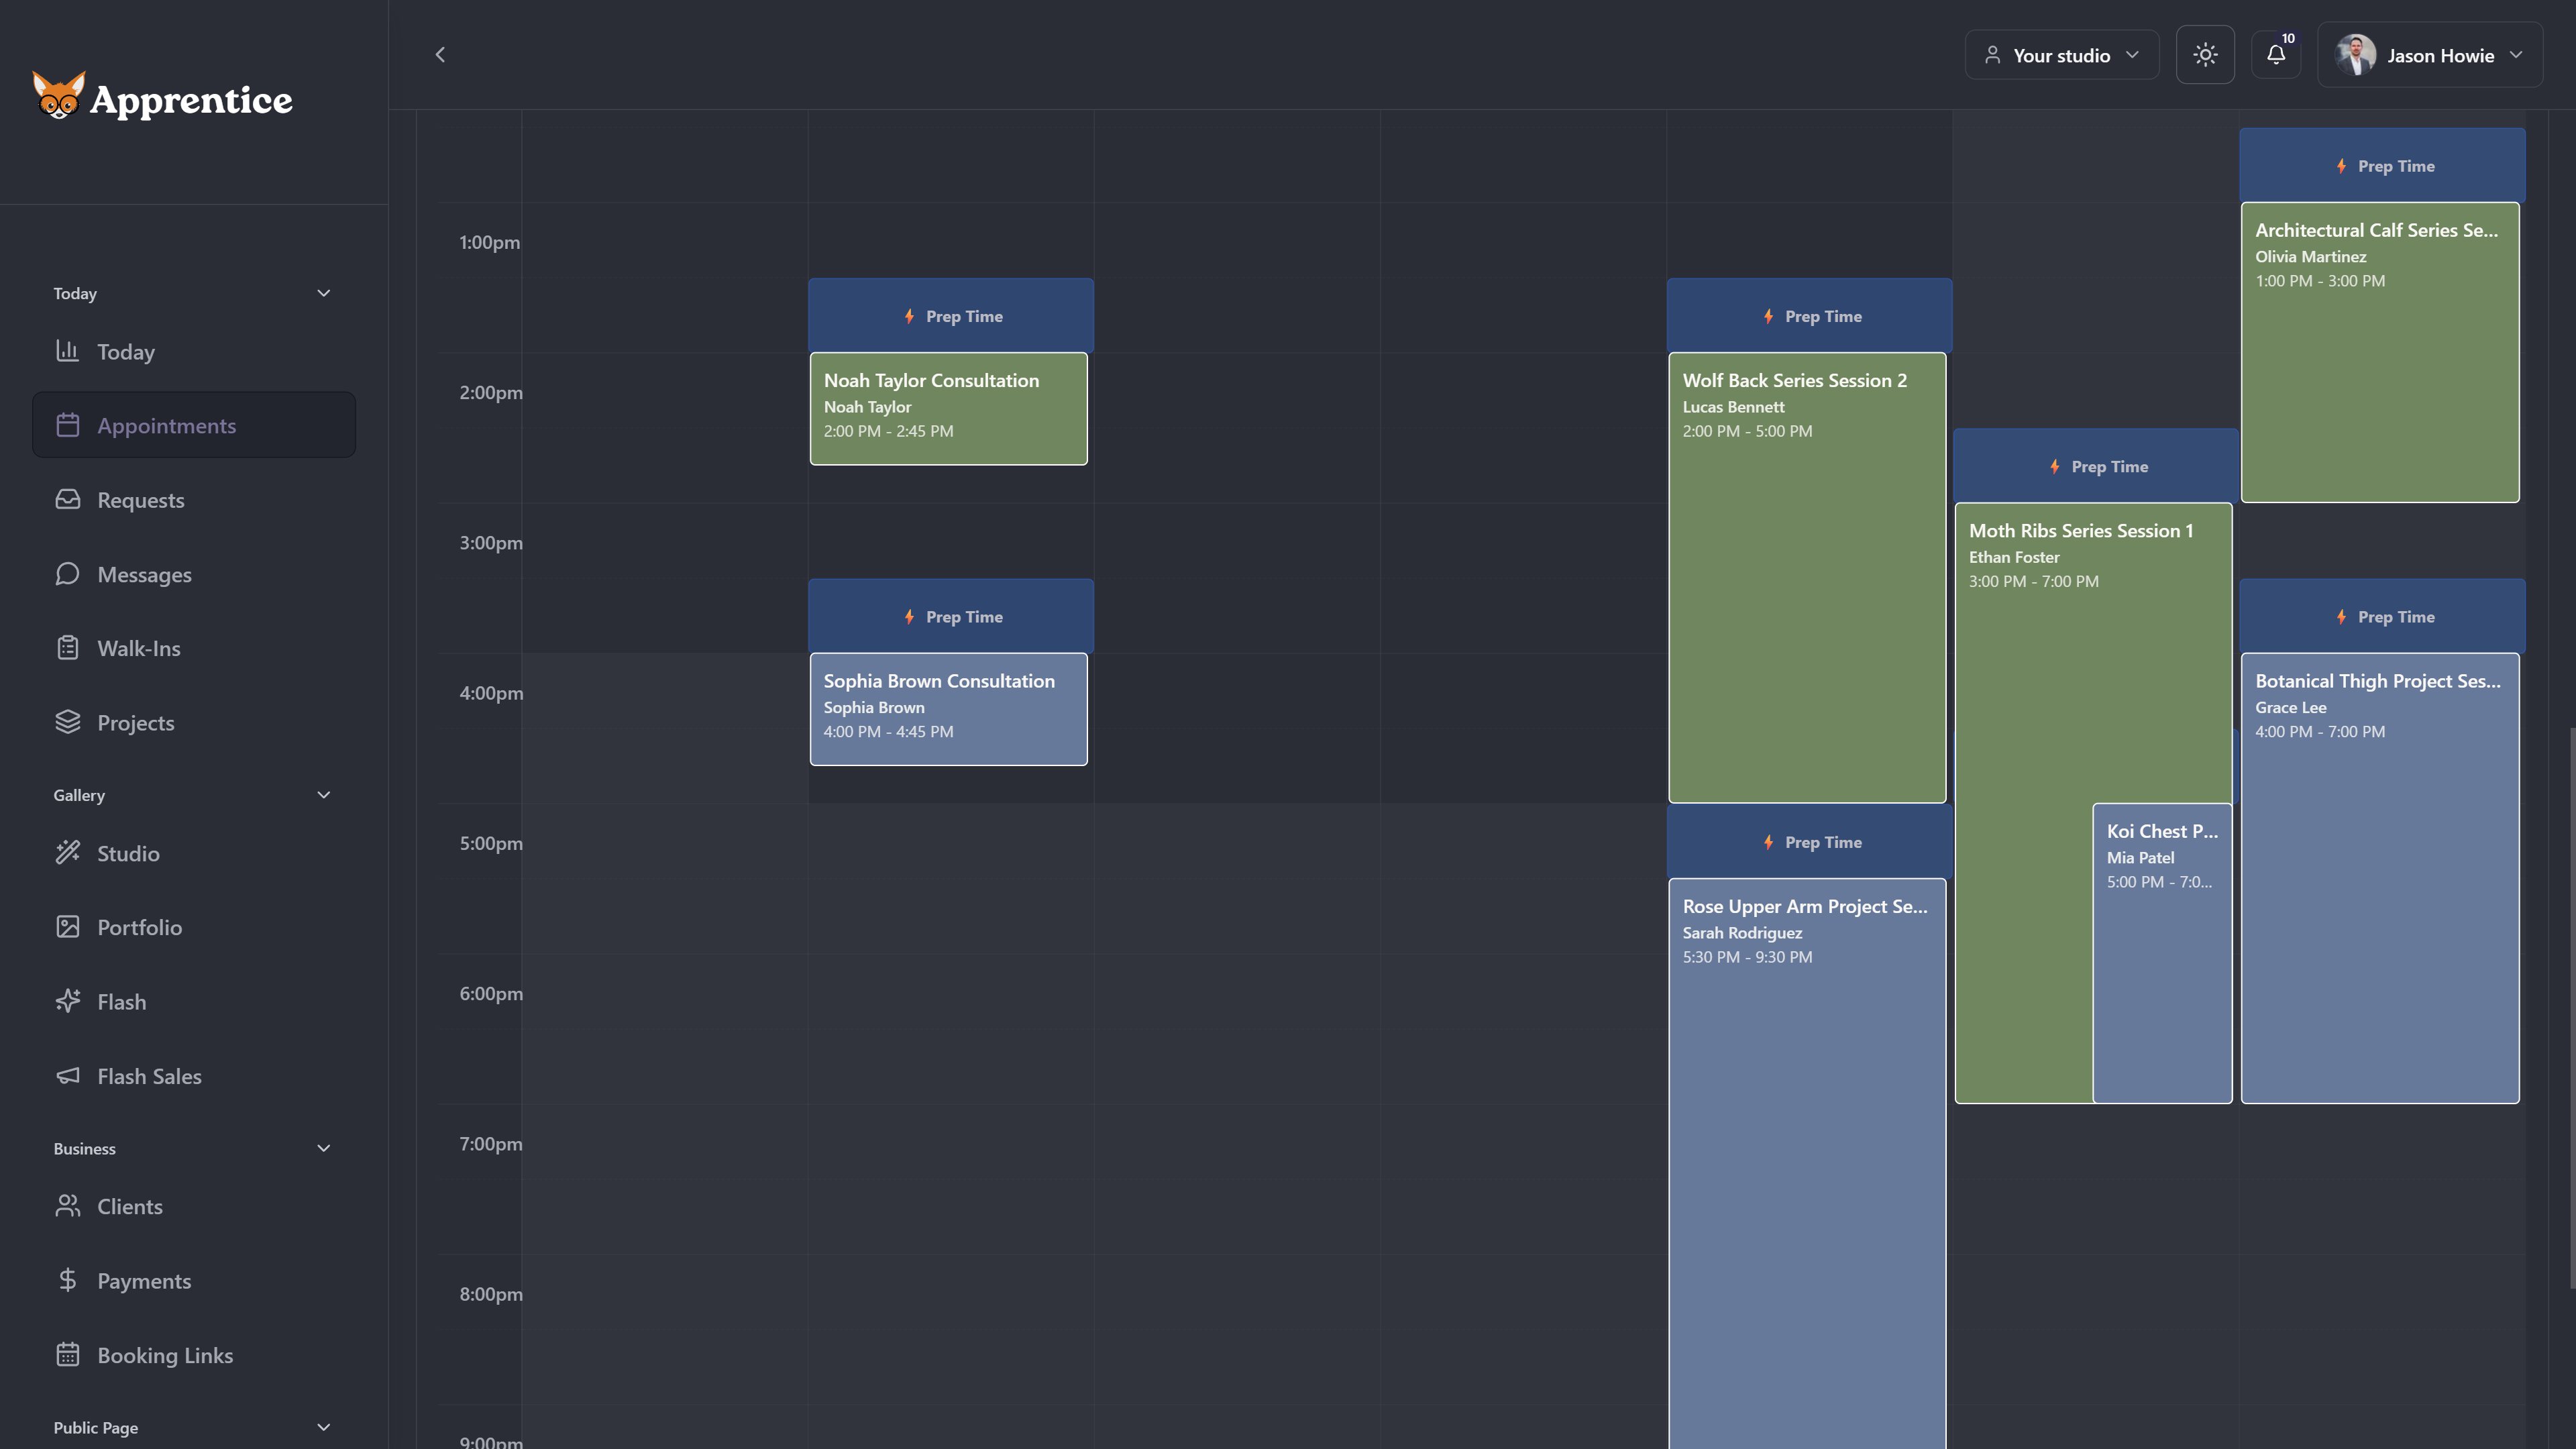Viewport: 2576px width, 1449px height.
Task: Open Architectural Calf Series appointment
Action: click(2380, 352)
